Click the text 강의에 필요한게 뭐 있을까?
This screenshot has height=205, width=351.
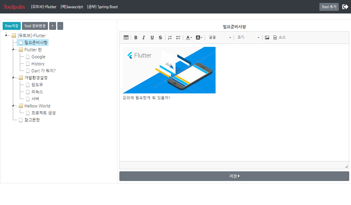[146, 98]
